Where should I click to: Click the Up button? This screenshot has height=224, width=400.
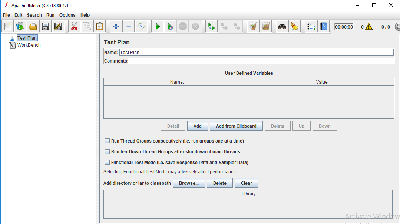301,126
